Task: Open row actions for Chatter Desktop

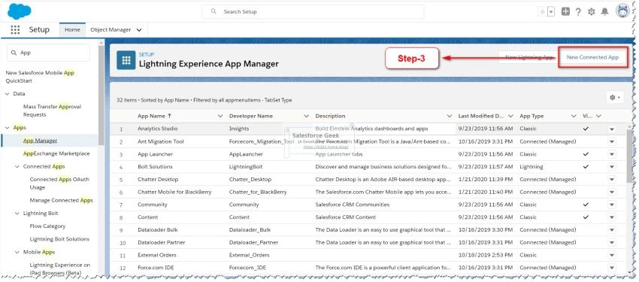Action: click(612, 180)
